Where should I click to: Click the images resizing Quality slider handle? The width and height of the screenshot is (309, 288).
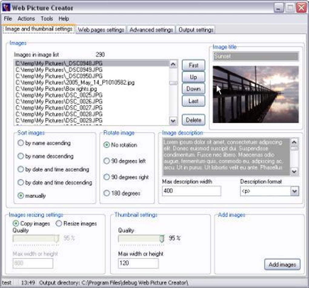(56, 239)
